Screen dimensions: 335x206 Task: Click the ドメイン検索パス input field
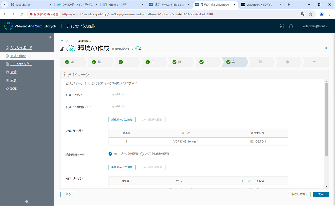pyautogui.click(x=210, y=106)
